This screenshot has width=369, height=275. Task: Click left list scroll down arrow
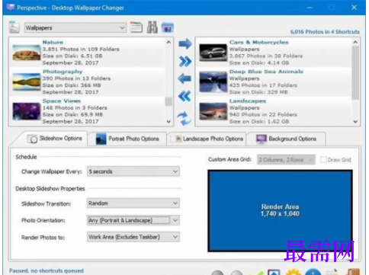[168, 122]
